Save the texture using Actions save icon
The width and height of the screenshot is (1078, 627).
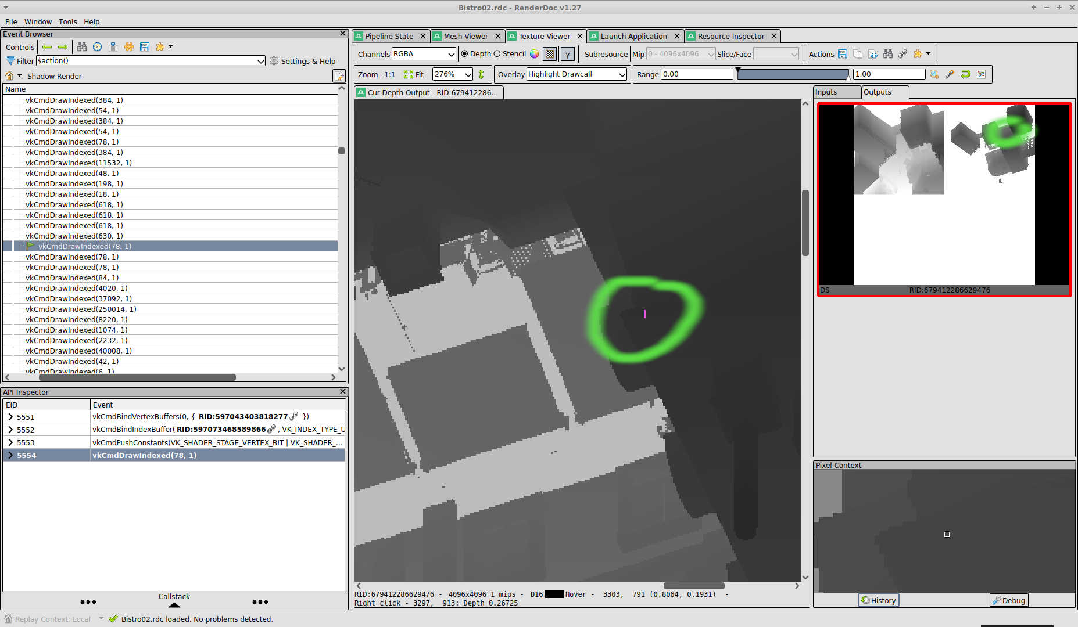[843, 54]
